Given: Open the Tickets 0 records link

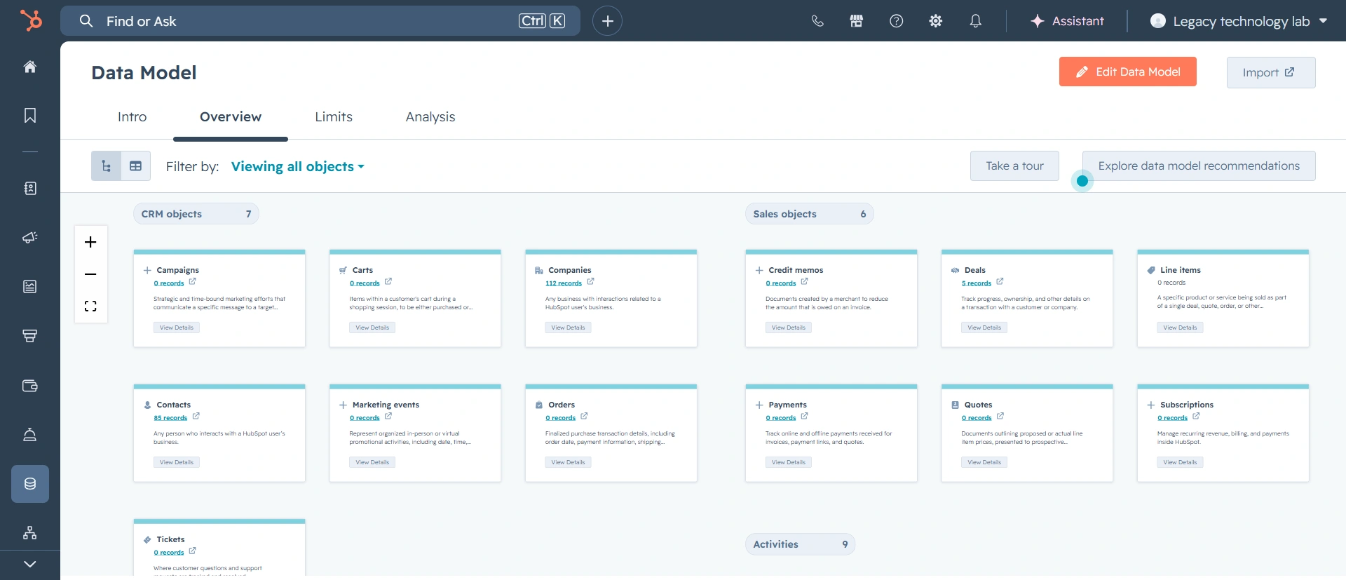Looking at the screenshot, I should click(x=169, y=553).
